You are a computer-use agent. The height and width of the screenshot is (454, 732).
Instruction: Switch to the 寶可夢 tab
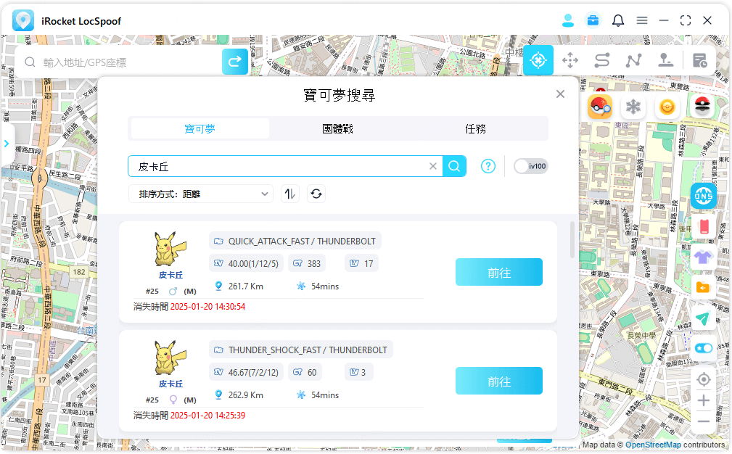[200, 129]
